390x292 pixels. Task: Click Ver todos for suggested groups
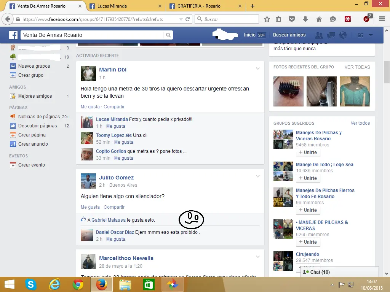coord(360,123)
